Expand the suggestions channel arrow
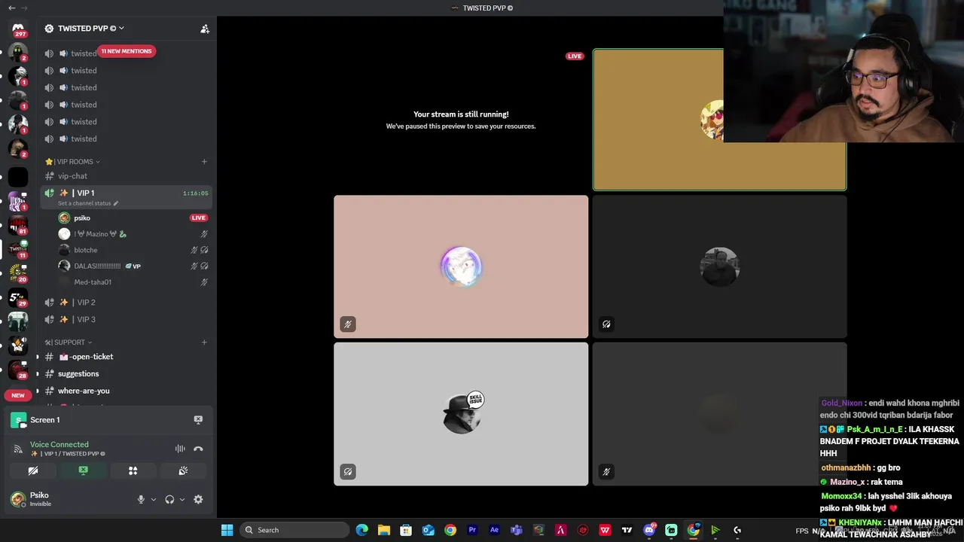964x542 pixels. click(38, 374)
